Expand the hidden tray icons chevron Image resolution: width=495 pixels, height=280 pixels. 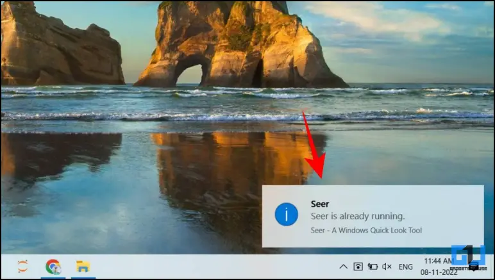coord(344,267)
